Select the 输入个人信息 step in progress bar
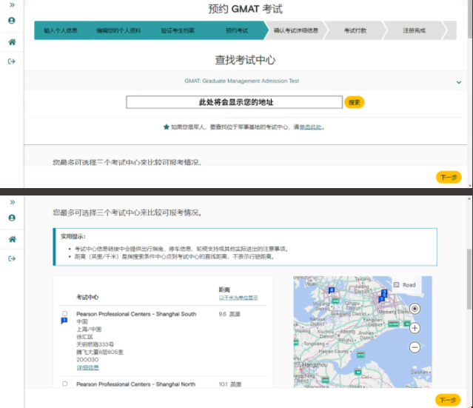The width and height of the screenshot is (473, 408). [61, 30]
